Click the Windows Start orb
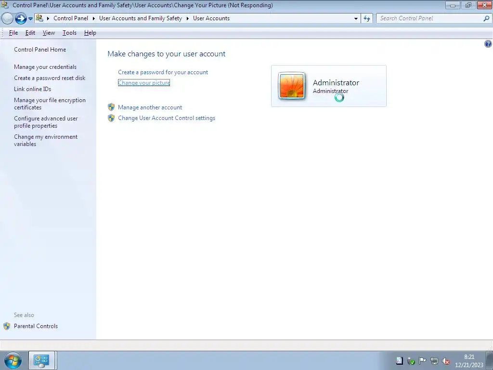 coord(13,360)
